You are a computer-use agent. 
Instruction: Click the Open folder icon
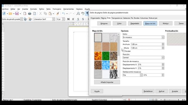[11, 14]
